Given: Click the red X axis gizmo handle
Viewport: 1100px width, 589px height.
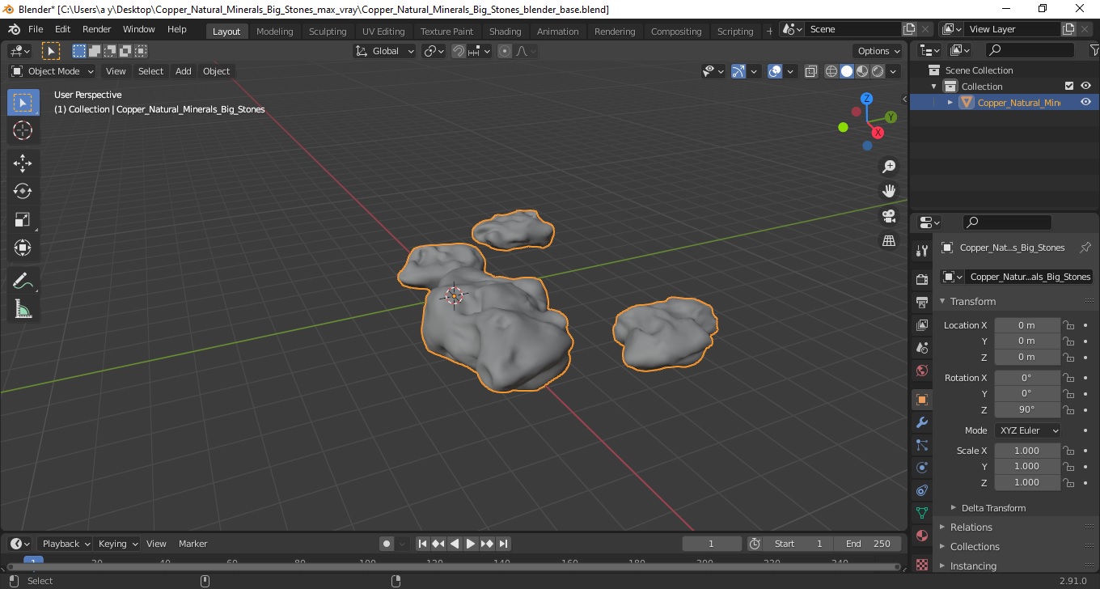Looking at the screenshot, I should [x=879, y=133].
